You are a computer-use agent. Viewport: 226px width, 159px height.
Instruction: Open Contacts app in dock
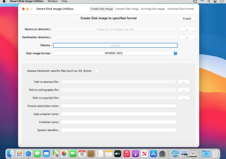[91, 154]
